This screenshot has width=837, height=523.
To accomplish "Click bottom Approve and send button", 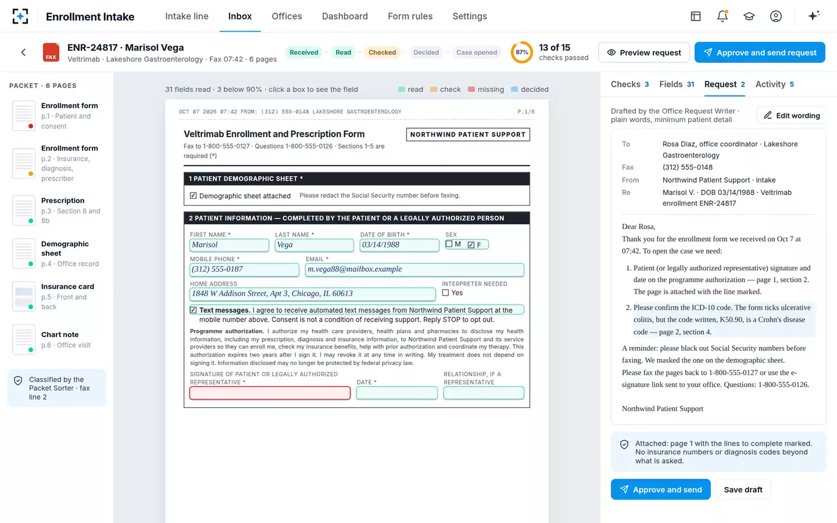I will (x=660, y=489).
